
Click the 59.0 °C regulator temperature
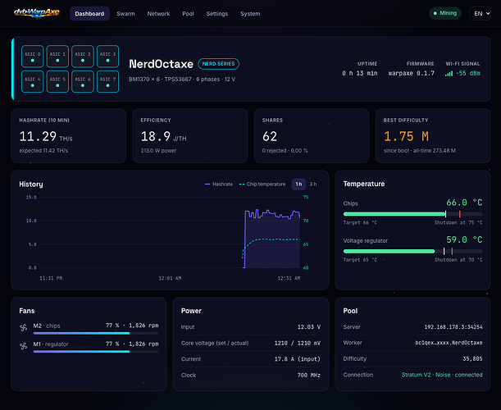coord(464,239)
